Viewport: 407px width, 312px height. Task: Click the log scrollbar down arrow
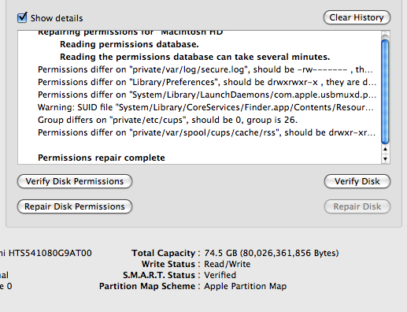385,159
